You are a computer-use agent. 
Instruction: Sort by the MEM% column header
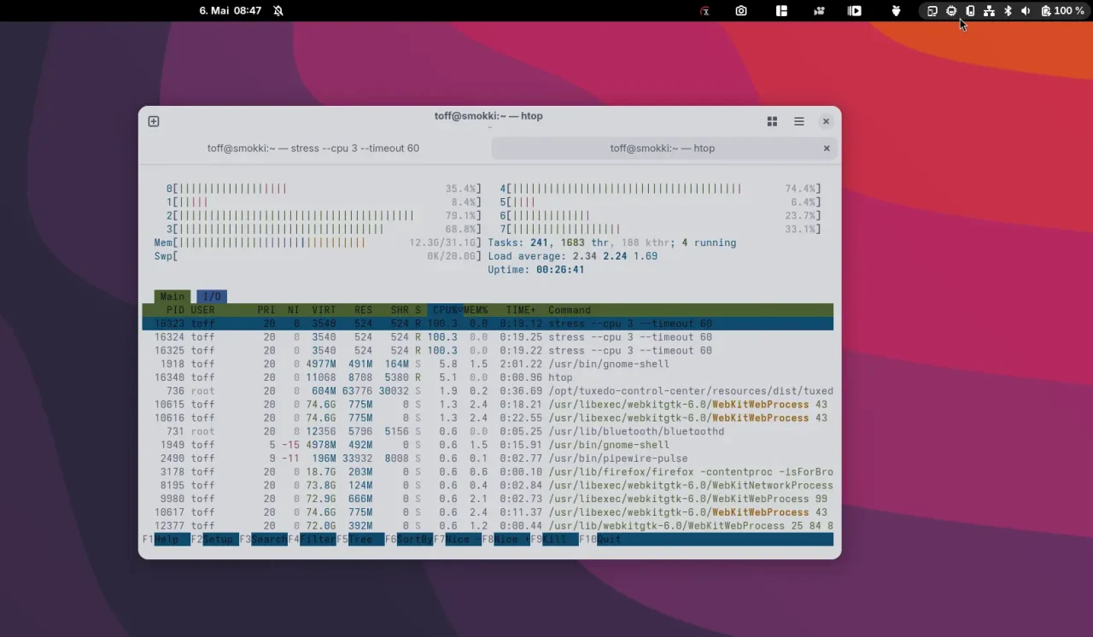point(476,310)
